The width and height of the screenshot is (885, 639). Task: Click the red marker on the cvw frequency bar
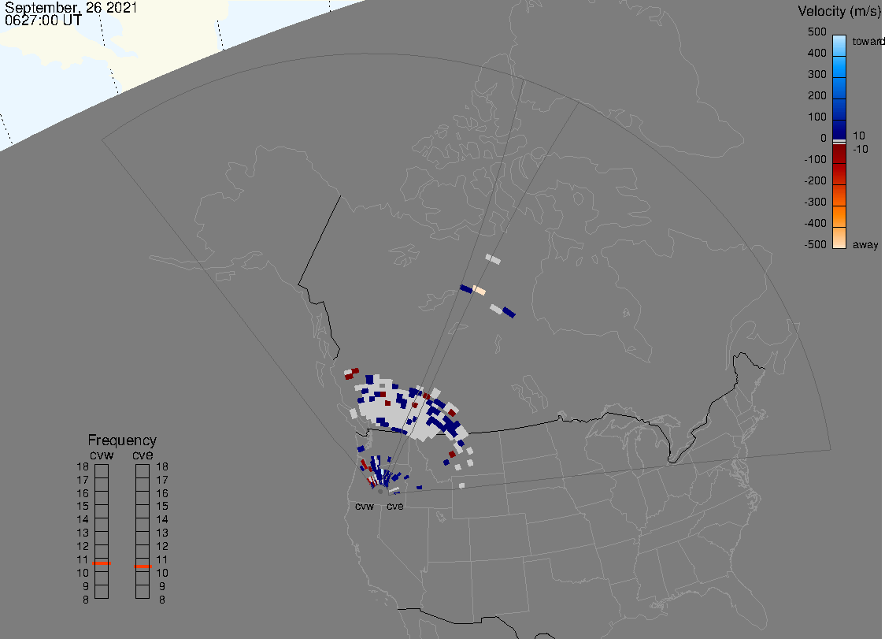coord(102,564)
